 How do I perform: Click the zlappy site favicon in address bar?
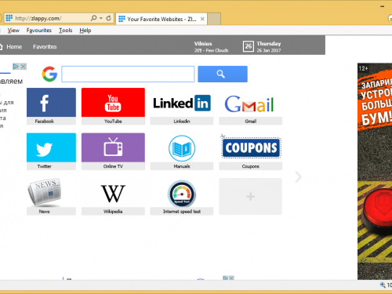coord(9,18)
